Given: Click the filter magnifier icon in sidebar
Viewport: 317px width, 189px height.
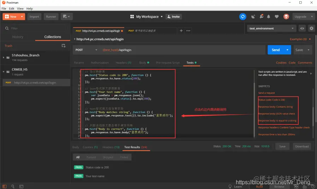Looking at the screenshot, I should pyautogui.click(x=7, y=29).
